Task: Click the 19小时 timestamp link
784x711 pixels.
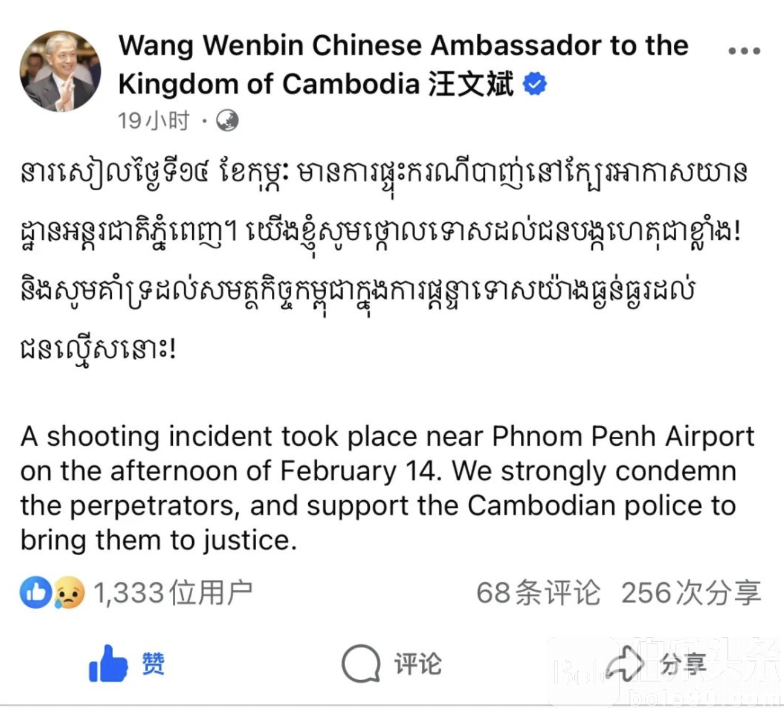Action: pyautogui.click(x=154, y=121)
